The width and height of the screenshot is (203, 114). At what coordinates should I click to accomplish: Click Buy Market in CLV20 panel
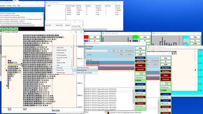tap(166, 68)
